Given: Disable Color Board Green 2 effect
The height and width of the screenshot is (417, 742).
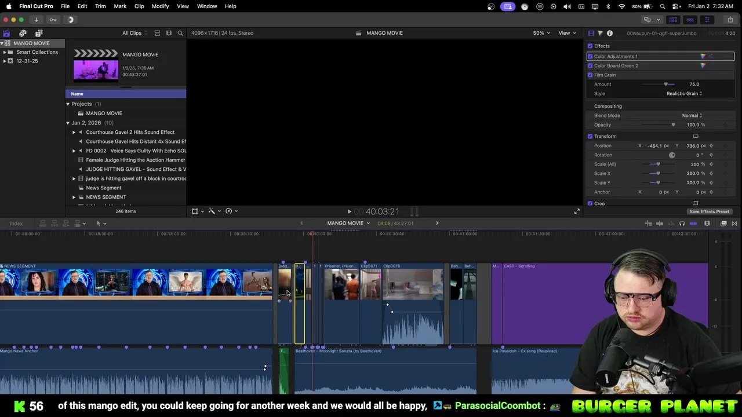Looking at the screenshot, I should tap(590, 65).
